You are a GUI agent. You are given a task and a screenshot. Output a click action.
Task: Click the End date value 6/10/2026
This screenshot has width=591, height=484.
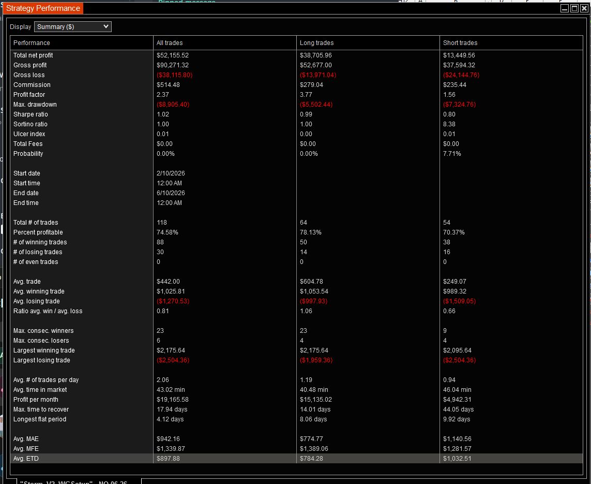(x=171, y=193)
